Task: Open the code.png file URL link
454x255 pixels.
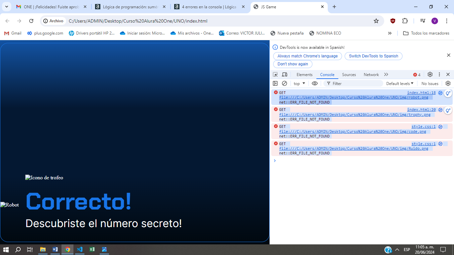Action: click(353, 131)
